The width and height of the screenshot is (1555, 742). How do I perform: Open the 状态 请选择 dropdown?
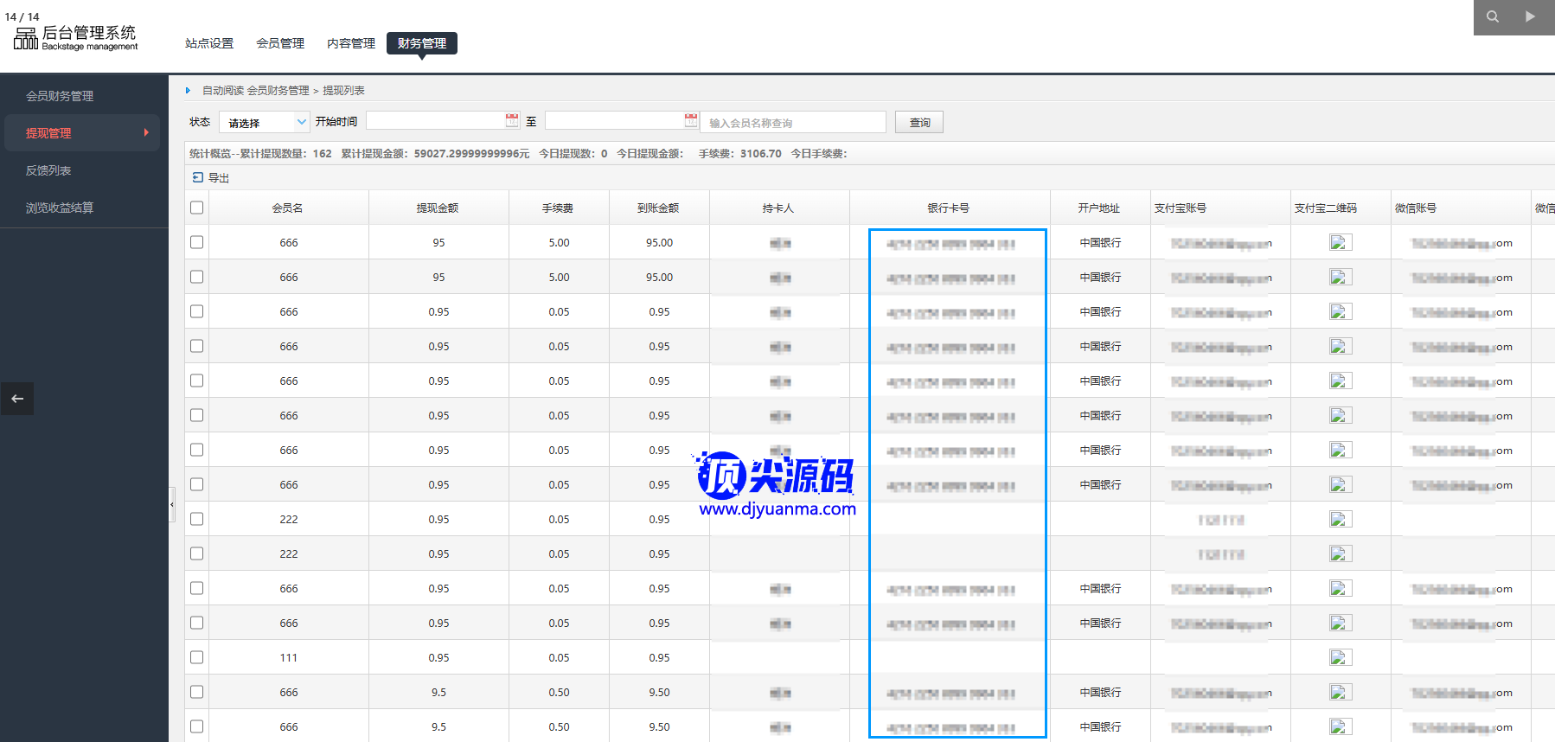(264, 123)
